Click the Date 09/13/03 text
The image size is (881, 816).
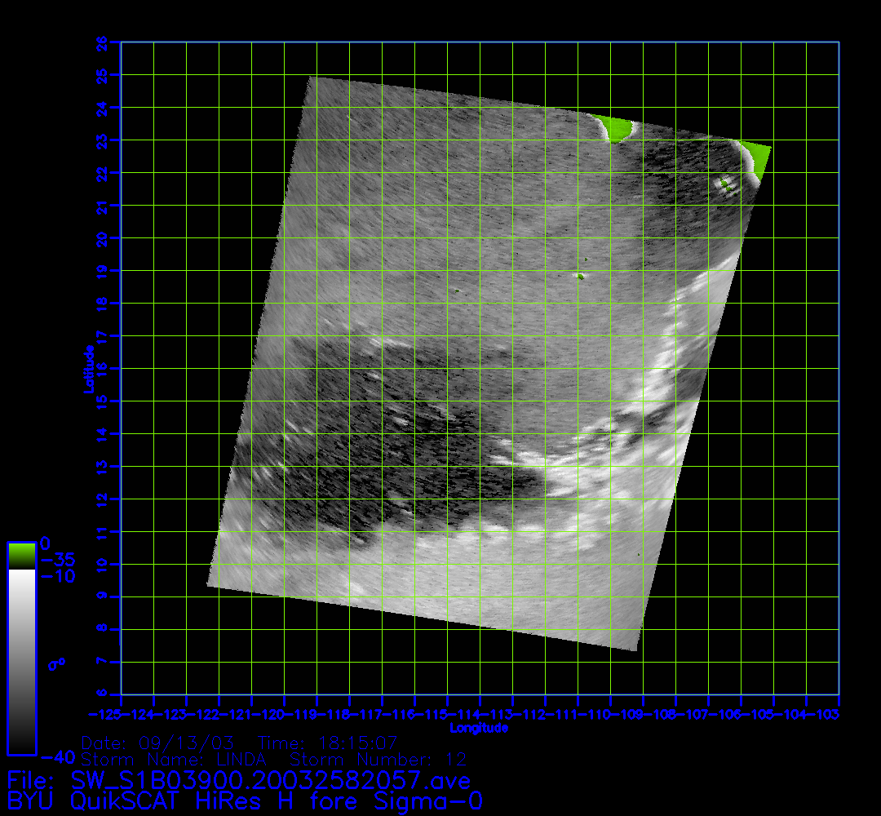click(158, 743)
